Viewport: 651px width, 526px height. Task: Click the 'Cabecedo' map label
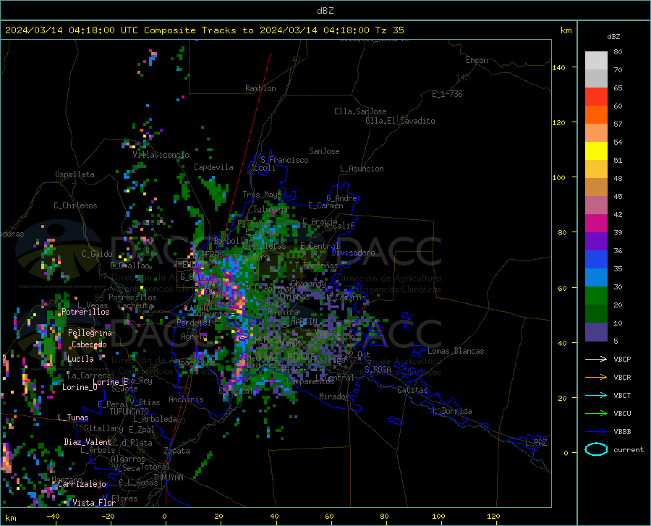[89, 344]
